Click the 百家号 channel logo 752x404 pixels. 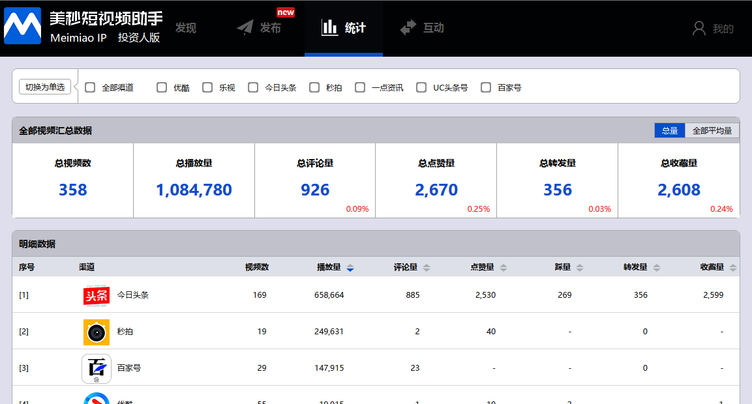[x=97, y=369]
